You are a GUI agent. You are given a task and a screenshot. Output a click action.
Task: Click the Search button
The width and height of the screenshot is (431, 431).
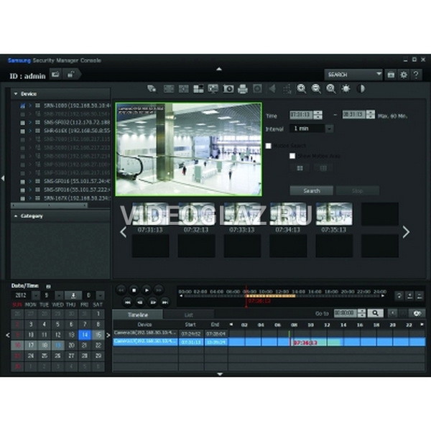coord(312,190)
